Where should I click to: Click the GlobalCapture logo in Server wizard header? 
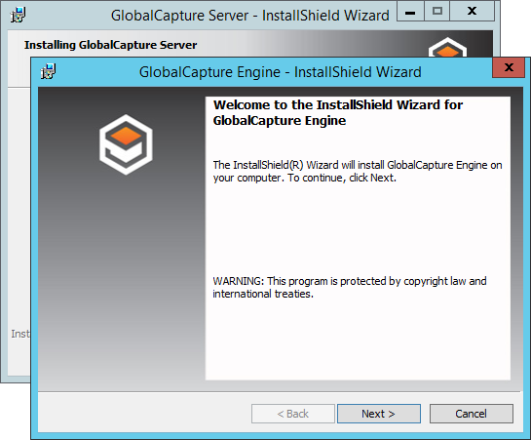[x=447, y=47]
